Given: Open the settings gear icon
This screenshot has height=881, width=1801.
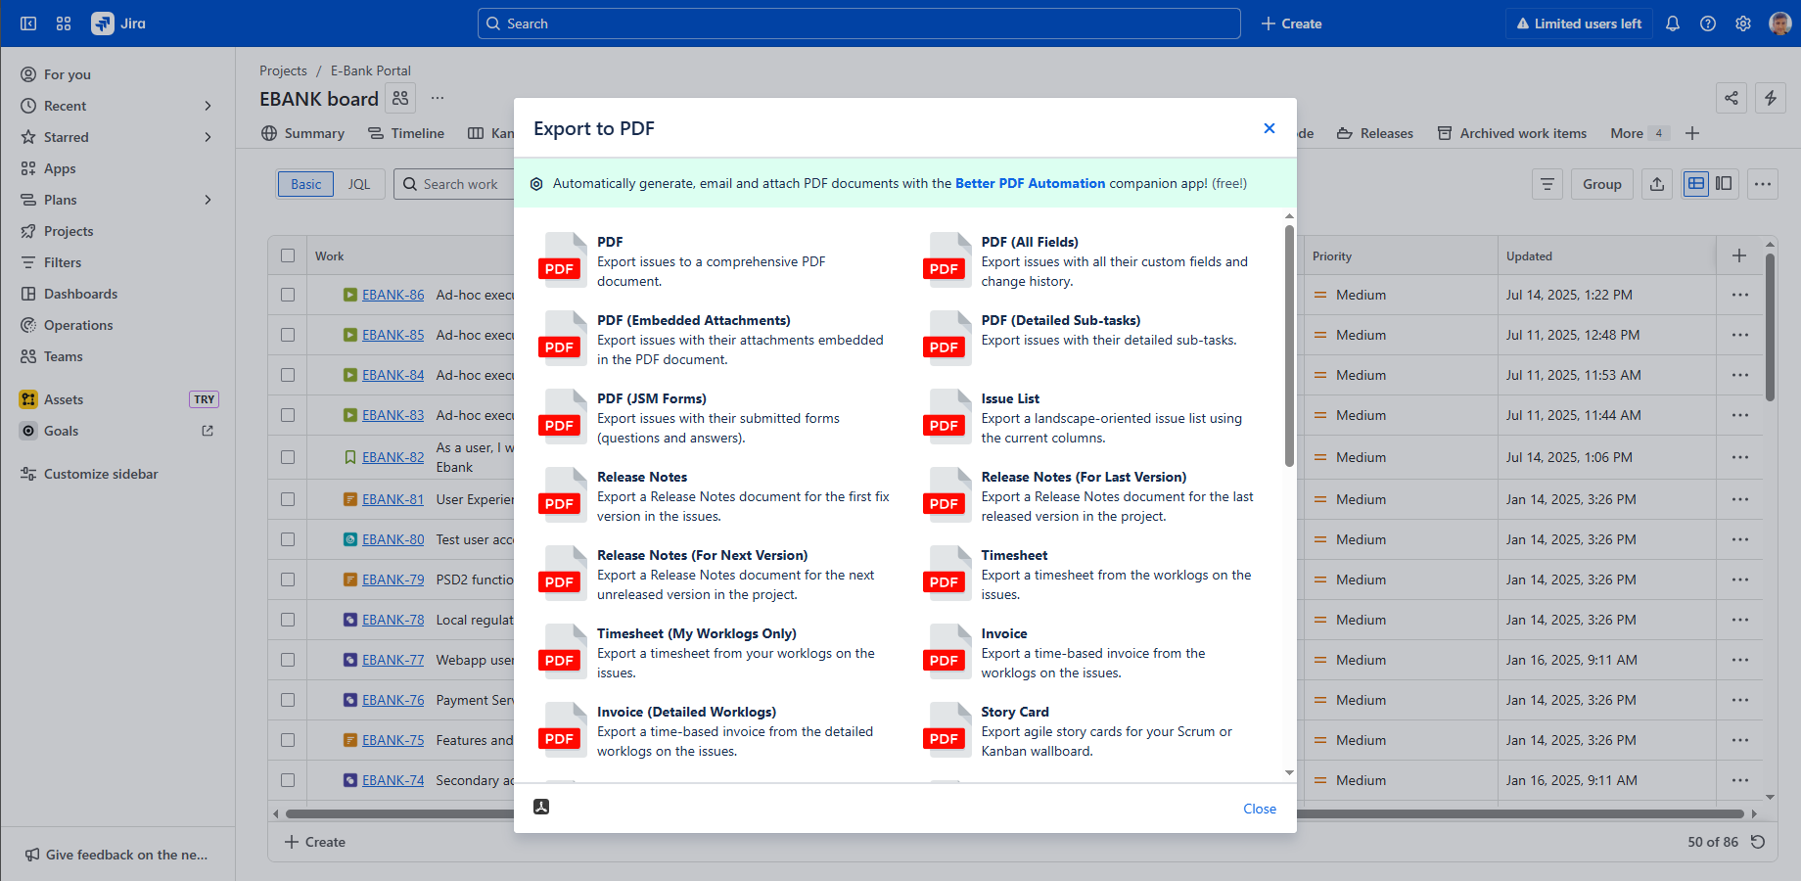Looking at the screenshot, I should tap(1743, 23).
